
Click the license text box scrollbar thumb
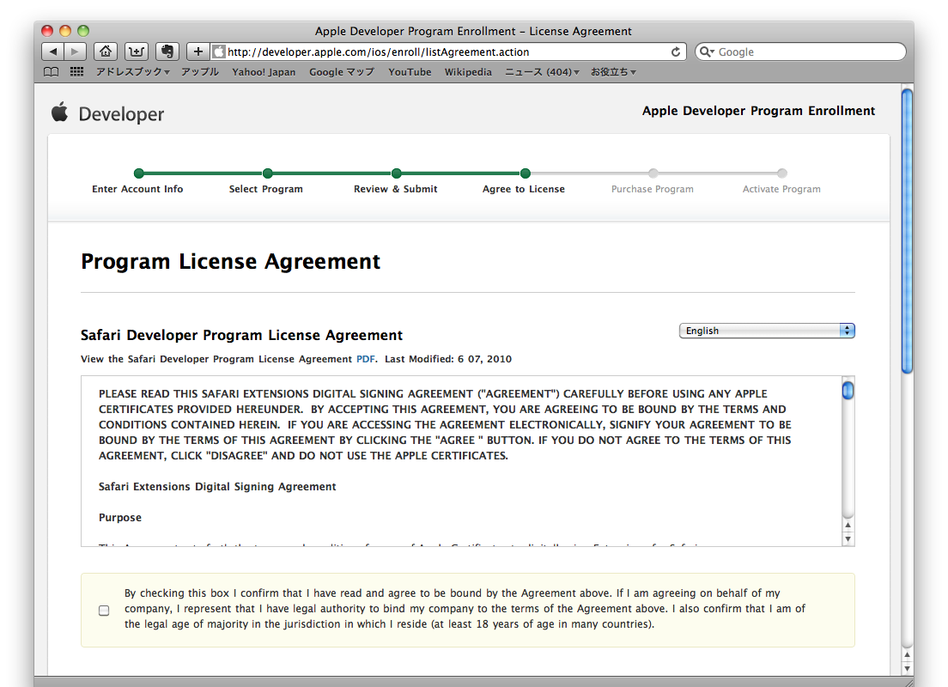pyautogui.click(x=848, y=392)
